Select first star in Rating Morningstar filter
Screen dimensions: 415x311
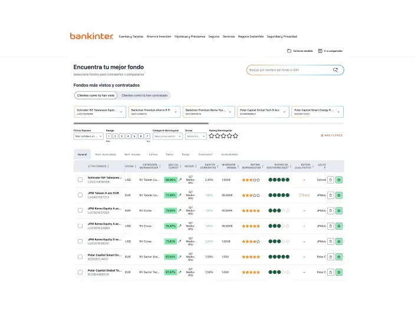click(x=211, y=136)
